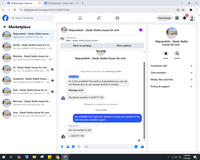
Task: Open the Chrome three-dot menu
Action: point(196,10)
